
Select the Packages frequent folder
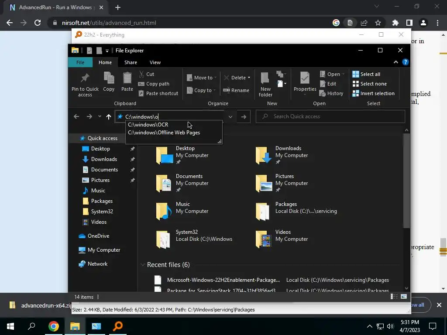(296, 211)
